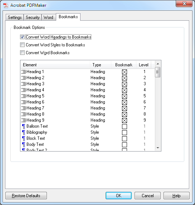Toggle the bookmark box for Heading 3

point(125,84)
